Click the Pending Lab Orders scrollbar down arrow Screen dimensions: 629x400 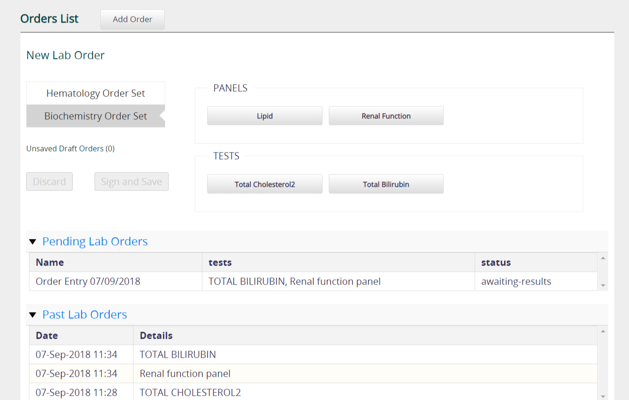tap(603, 285)
